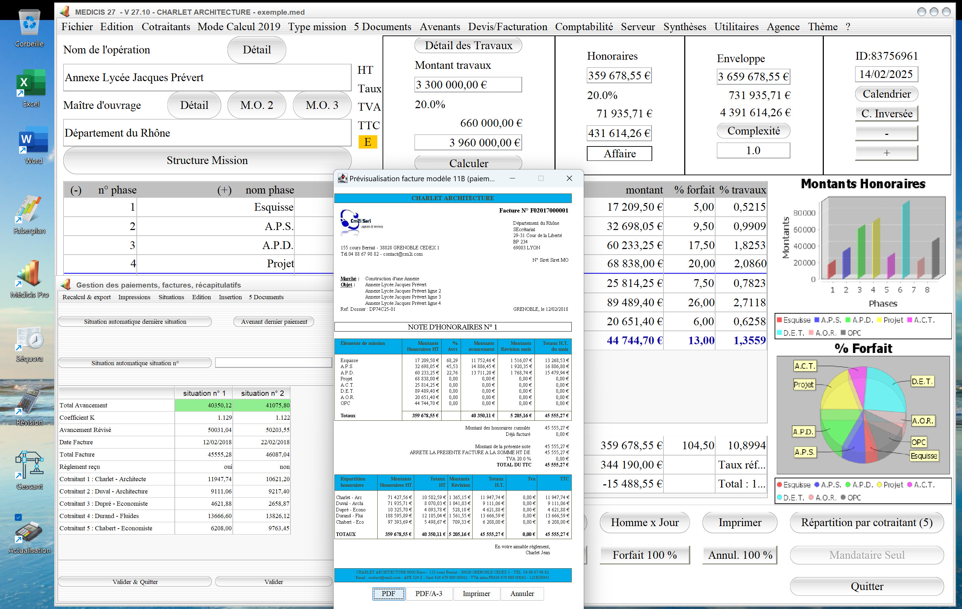The width and height of the screenshot is (962, 609).
Task: Click Répartition par cotraitant (5) button
Action: tap(867, 522)
